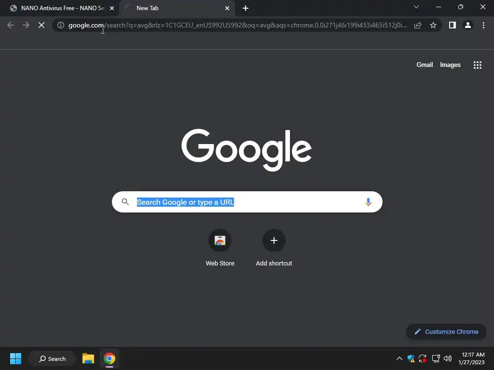Open the side panel
Viewport: 494px width, 370px height.
tap(453, 25)
